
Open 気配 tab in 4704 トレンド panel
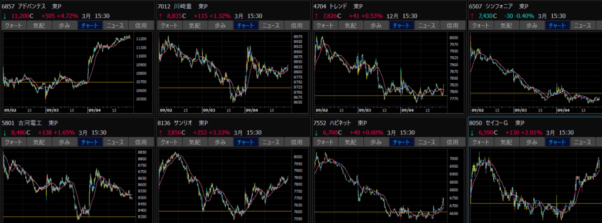(351, 26)
